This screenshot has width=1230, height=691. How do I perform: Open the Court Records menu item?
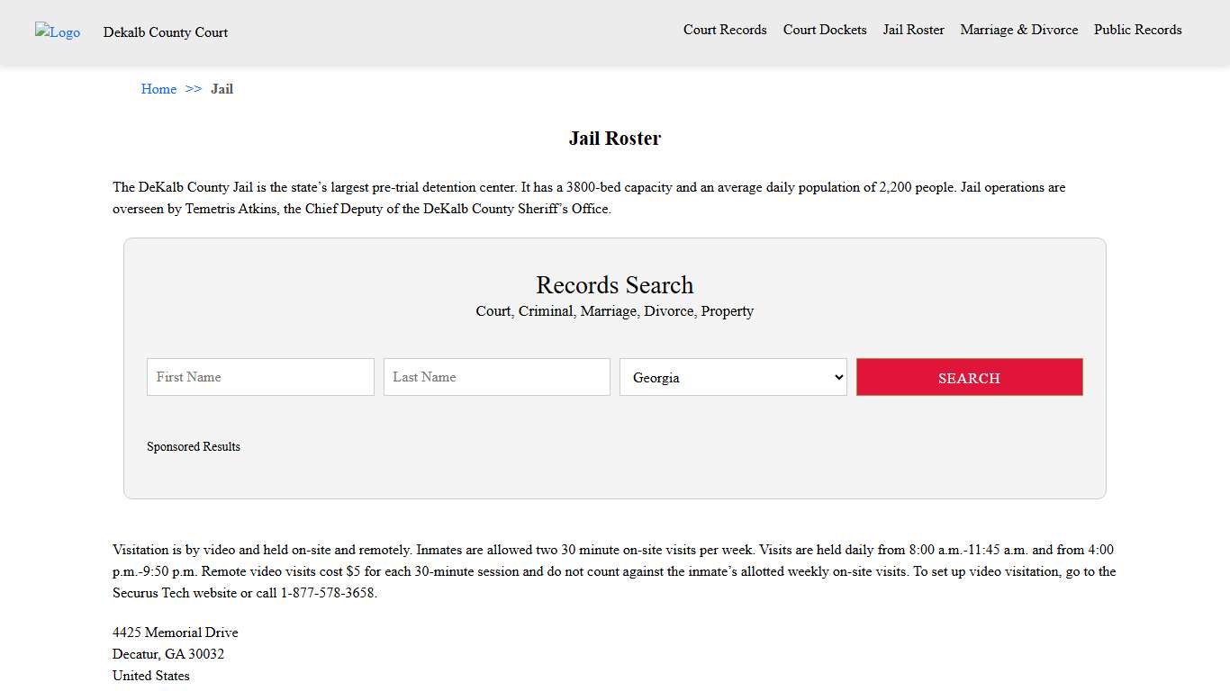[x=725, y=30]
